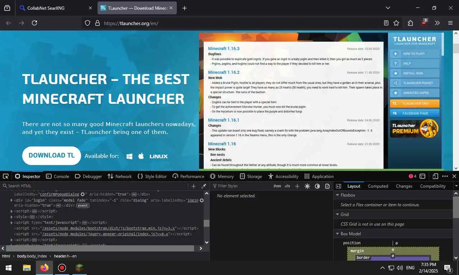Screen dimensions: 459x275
Task: Expand the style node
Action: pyautogui.click(x=11, y=217)
